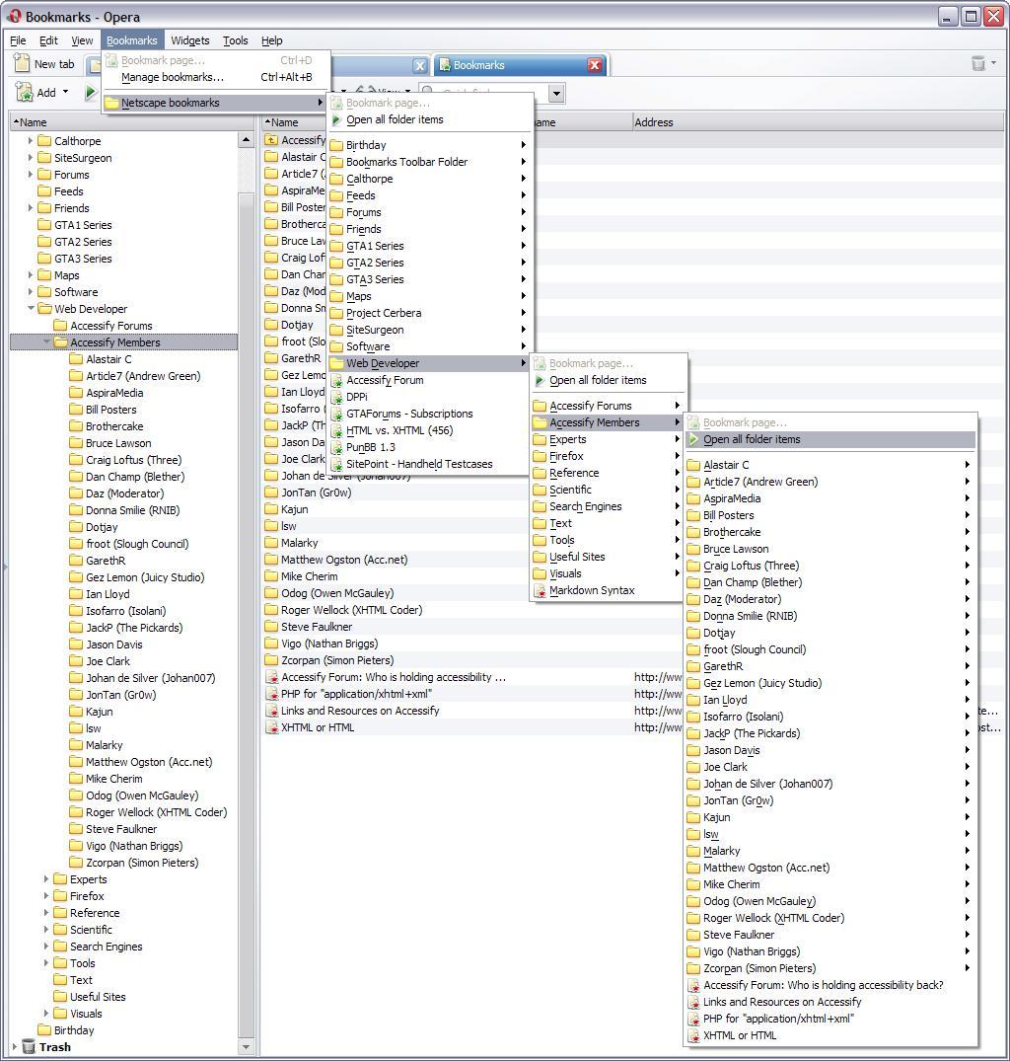Click the green play arrow toolbar icon
The width and height of the screenshot is (1010, 1061).
91,92
